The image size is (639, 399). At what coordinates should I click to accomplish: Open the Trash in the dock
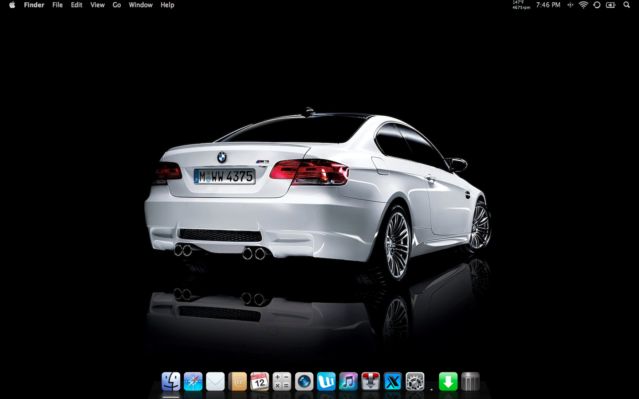pos(470,381)
